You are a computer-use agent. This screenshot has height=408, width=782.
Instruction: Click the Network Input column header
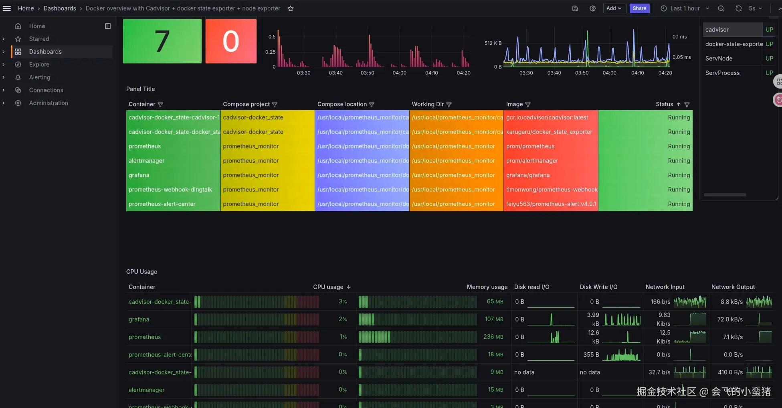[x=665, y=287]
